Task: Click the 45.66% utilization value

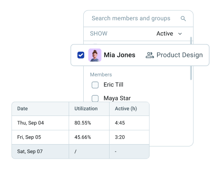Action: pyautogui.click(x=83, y=137)
